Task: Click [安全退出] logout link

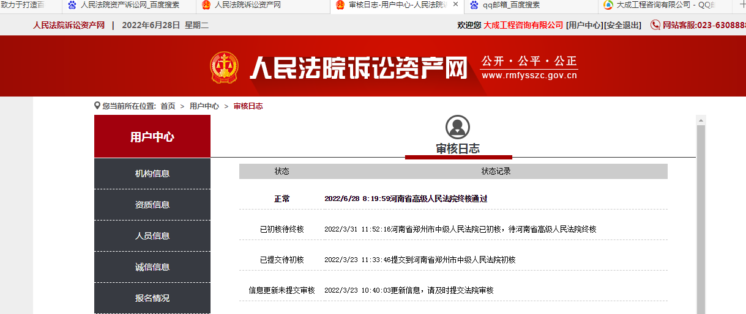Action: point(624,25)
